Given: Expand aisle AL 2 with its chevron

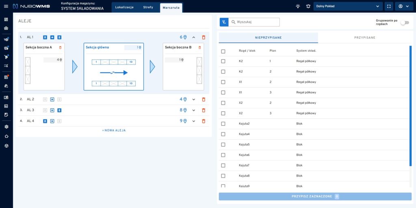Looking at the screenshot, I should 194,99.
